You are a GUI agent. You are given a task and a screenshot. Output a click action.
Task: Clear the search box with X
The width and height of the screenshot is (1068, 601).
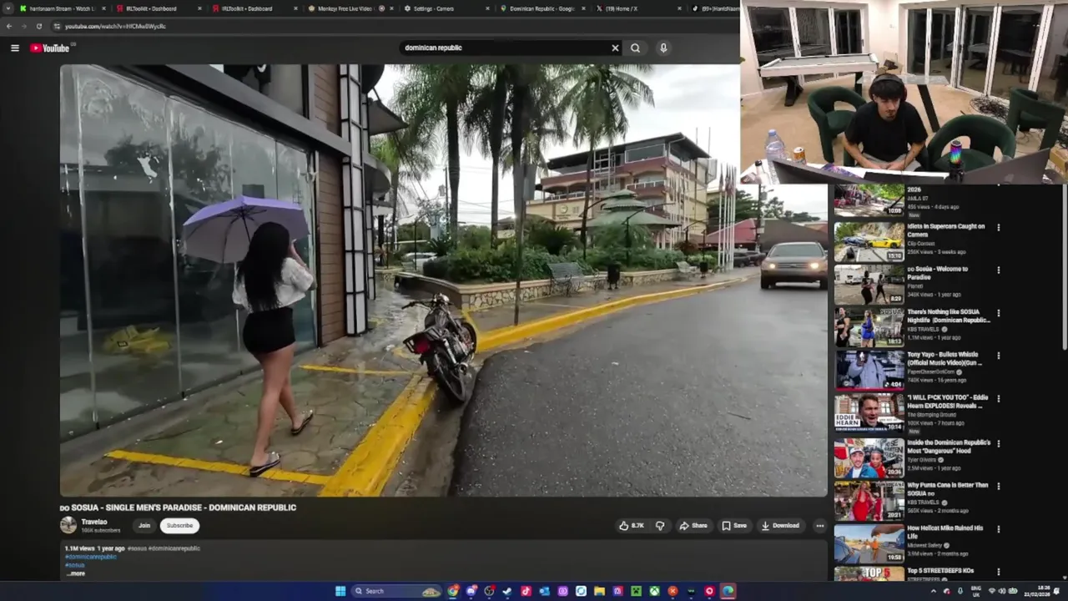point(615,48)
